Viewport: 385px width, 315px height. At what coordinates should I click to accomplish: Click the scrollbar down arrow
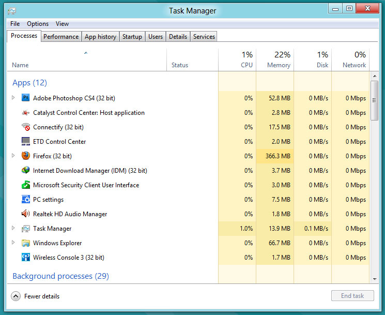[375, 279]
